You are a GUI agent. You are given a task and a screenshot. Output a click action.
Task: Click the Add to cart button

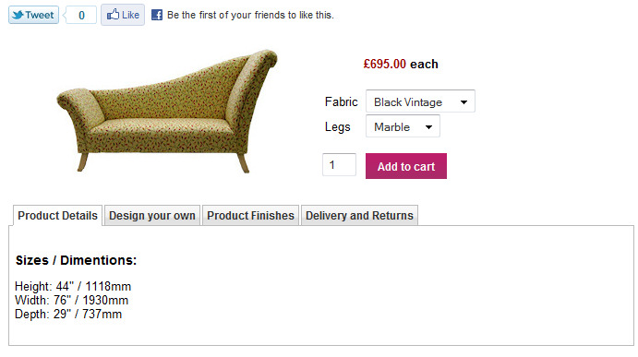[405, 166]
